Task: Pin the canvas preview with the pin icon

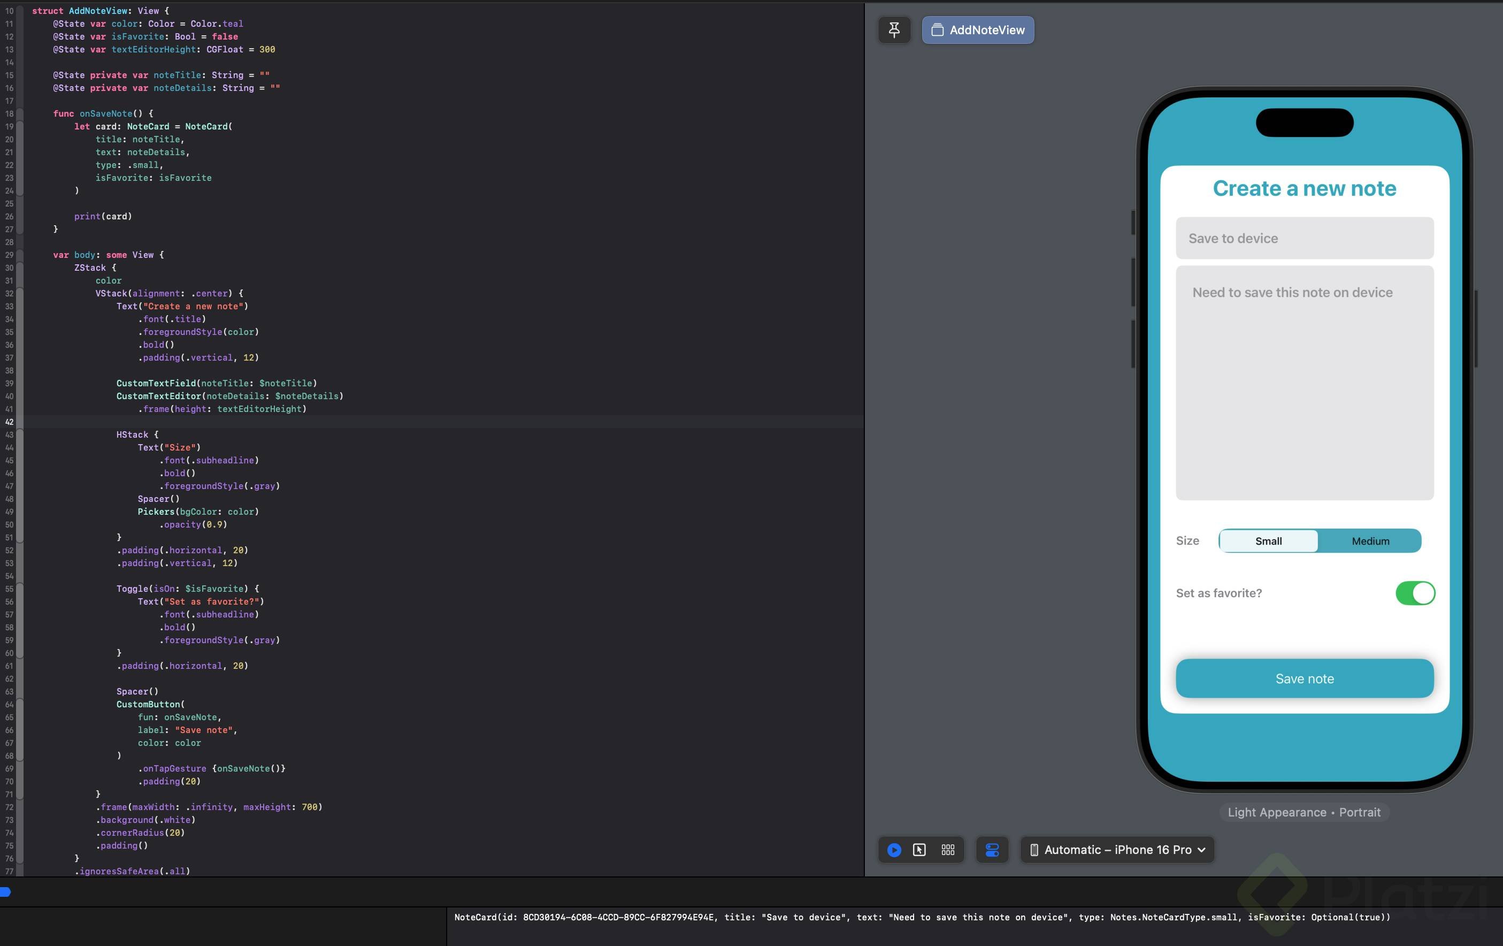Action: pyautogui.click(x=894, y=30)
